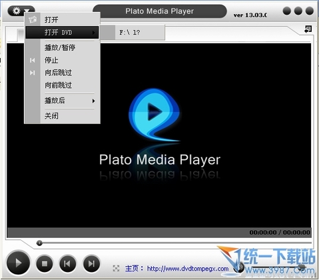The height and width of the screenshot is (280, 319).
Task: Click the compact mode icon at top-right
Action: 308,29
